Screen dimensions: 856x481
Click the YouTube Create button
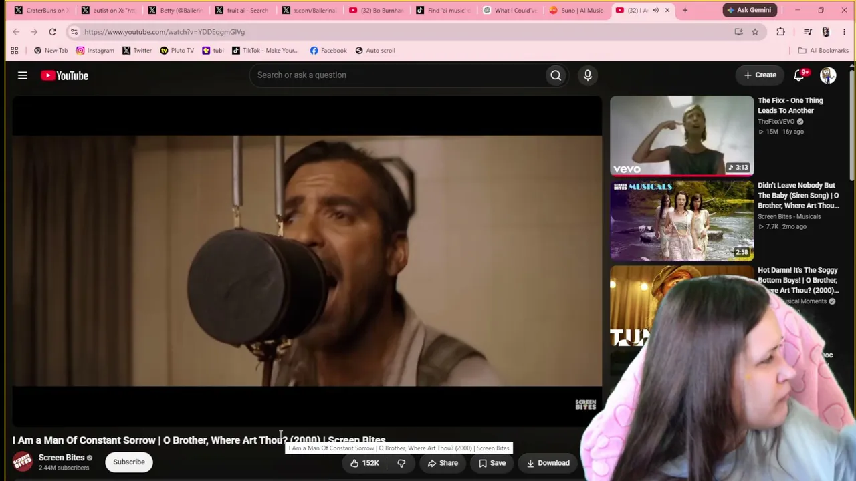[x=760, y=75]
